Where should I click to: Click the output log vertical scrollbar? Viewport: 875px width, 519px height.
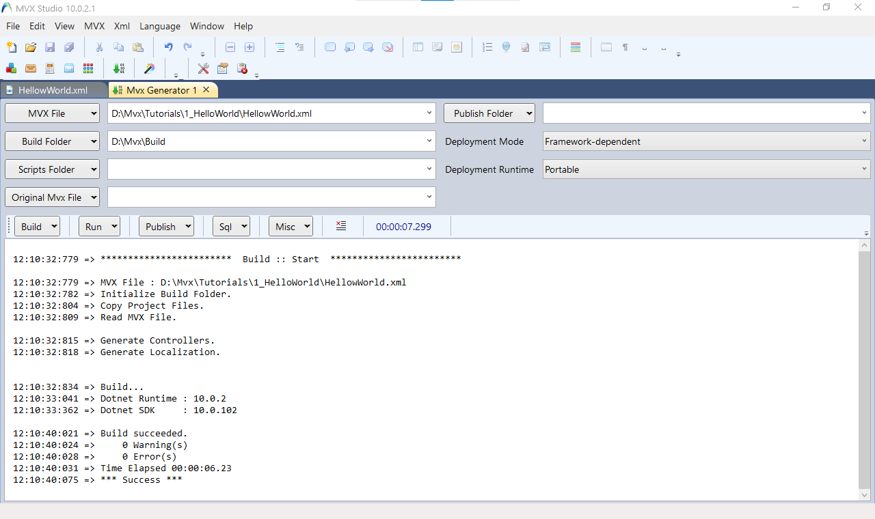pos(865,369)
